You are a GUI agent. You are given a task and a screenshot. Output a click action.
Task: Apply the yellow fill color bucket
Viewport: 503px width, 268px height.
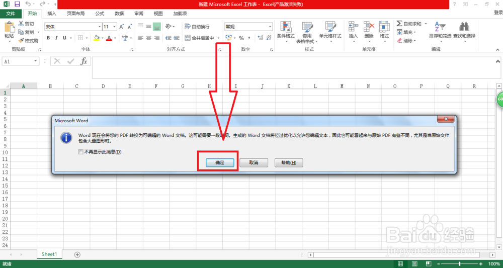coord(97,38)
